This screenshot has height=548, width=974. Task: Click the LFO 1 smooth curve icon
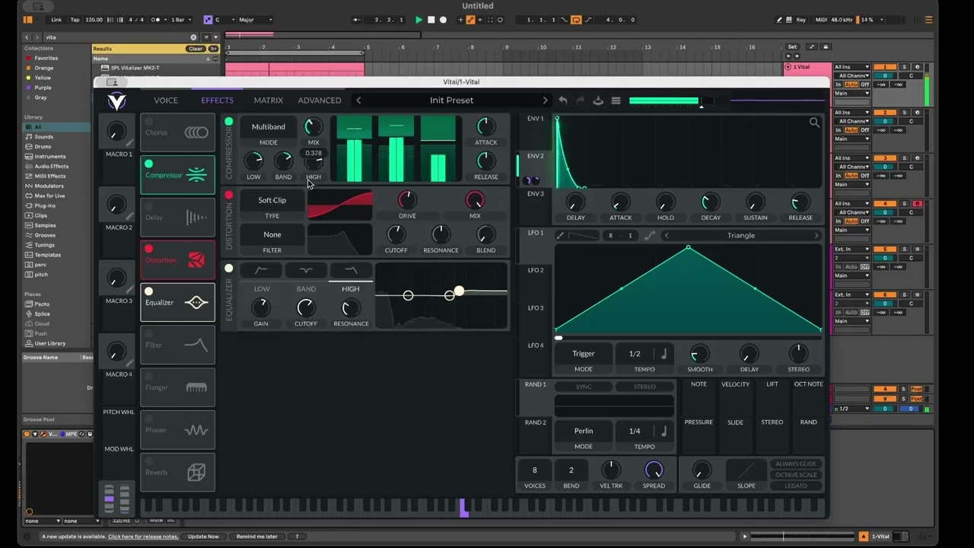[x=649, y=236]
